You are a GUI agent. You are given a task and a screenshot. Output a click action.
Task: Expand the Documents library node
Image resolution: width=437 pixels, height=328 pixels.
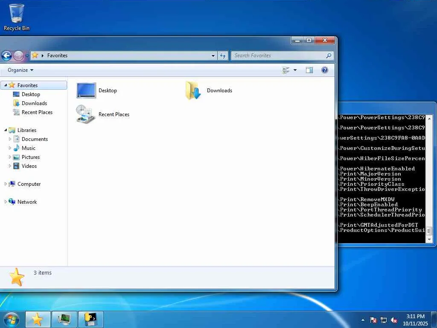click(x=10, y=139)
